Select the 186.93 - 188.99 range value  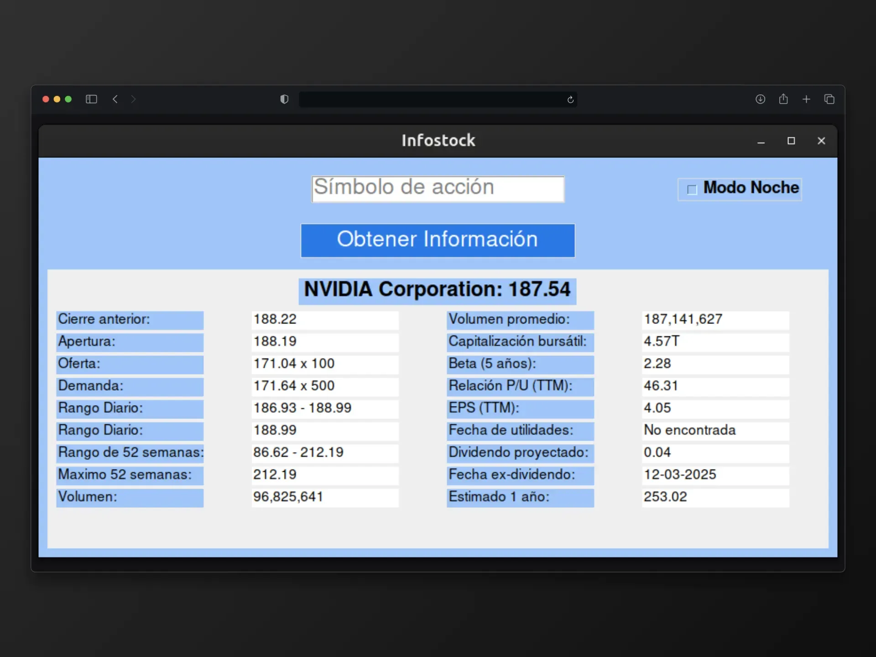pyautogui.click(x=325, y=409)
